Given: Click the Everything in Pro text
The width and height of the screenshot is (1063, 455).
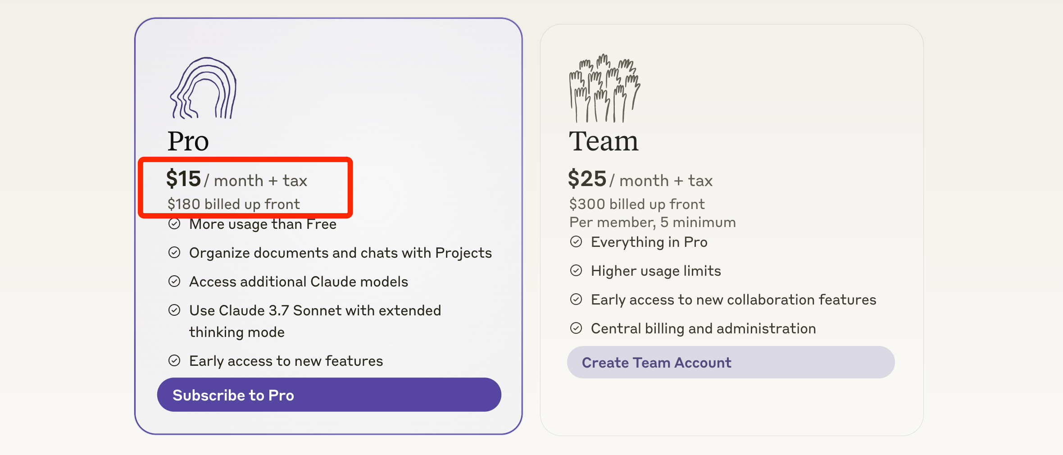Looking at the screenshot, I should click(x=649, y=242).
